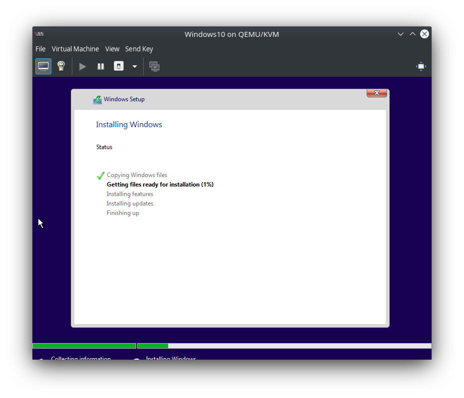Viewport: 464px width, 398px height.
Task: Click the Windows Setup title icon
Action: click(x=97, y=100)
